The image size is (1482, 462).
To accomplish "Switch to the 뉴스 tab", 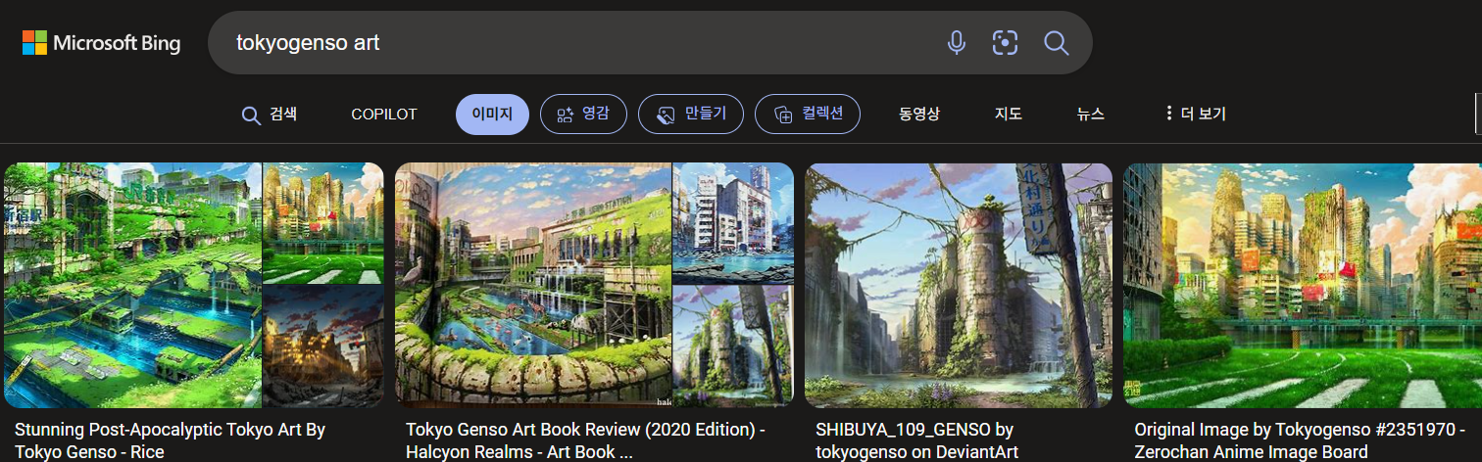I will [x=1090, y=115].
